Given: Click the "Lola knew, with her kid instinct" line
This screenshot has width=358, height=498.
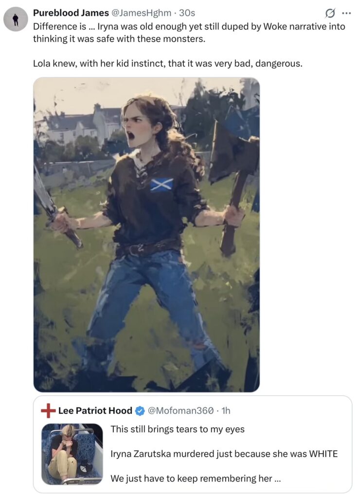Looking at the screenshot, I should click(x=167, y=63).
